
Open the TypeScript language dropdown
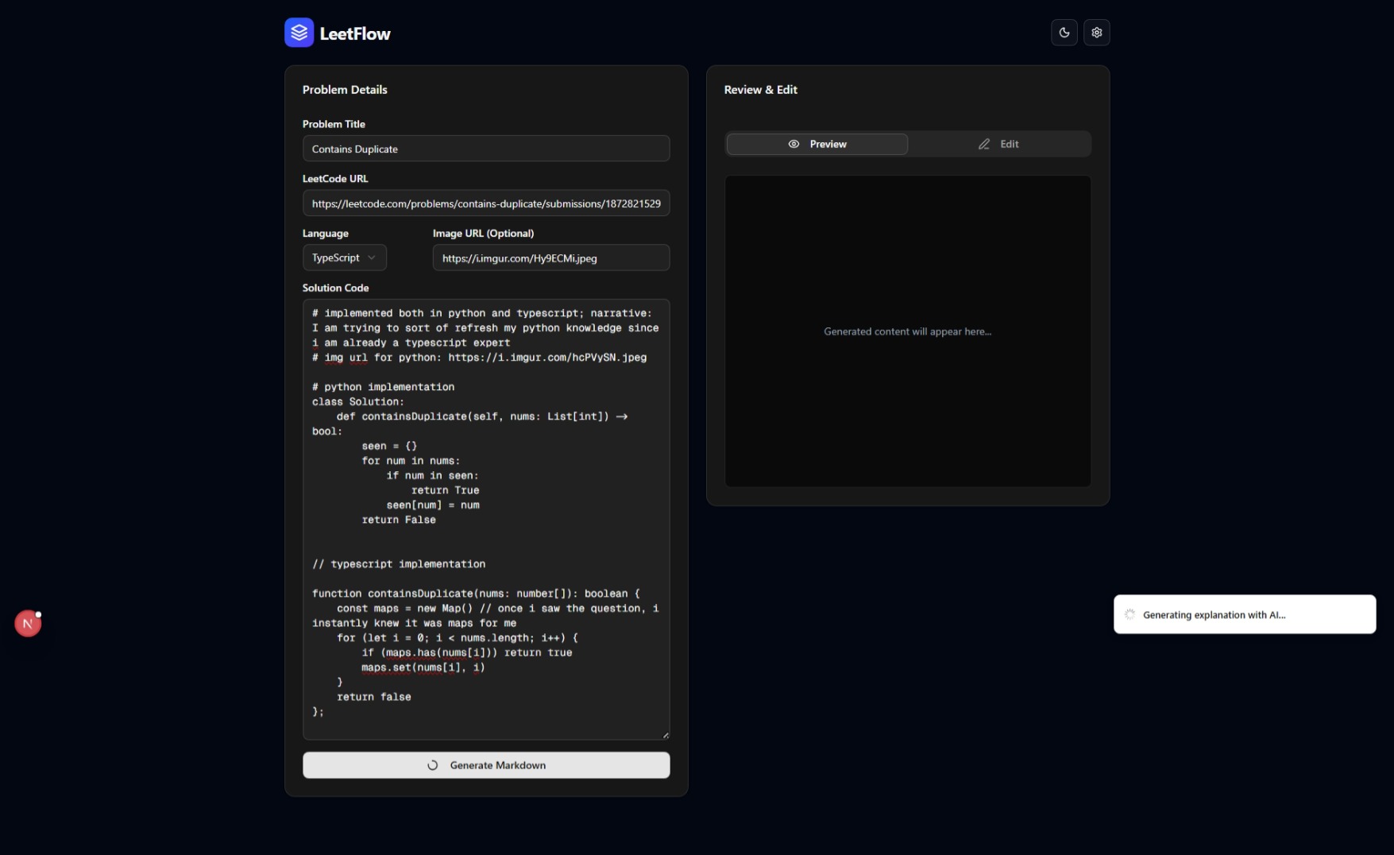pyautogui.click(x=337, y=257)
